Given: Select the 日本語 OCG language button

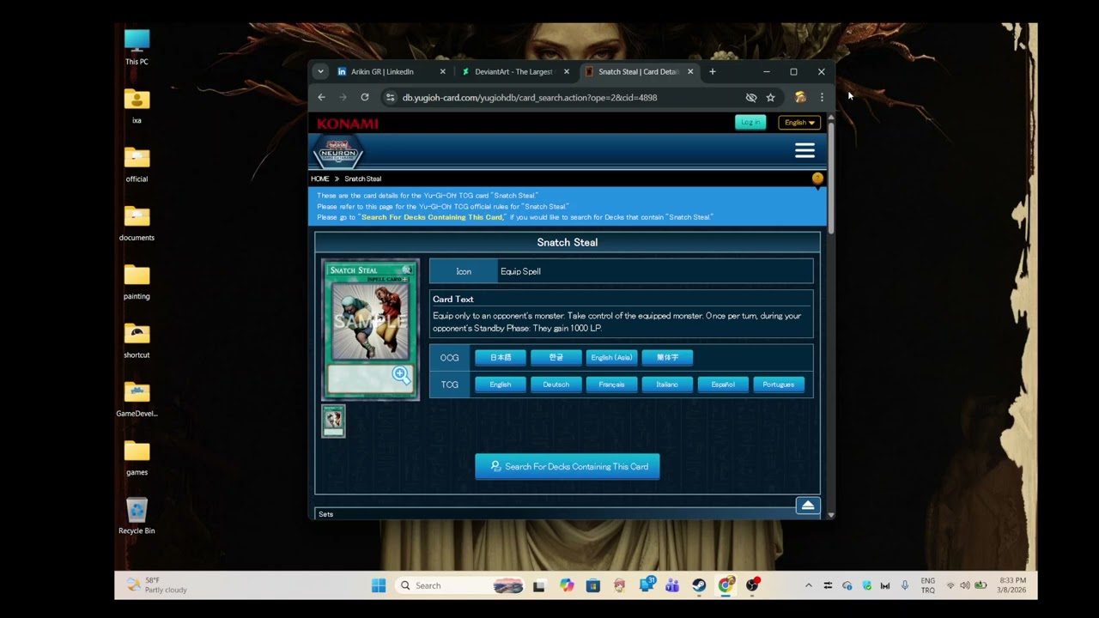Looking at the screenshot, I should tap(501, 358).
